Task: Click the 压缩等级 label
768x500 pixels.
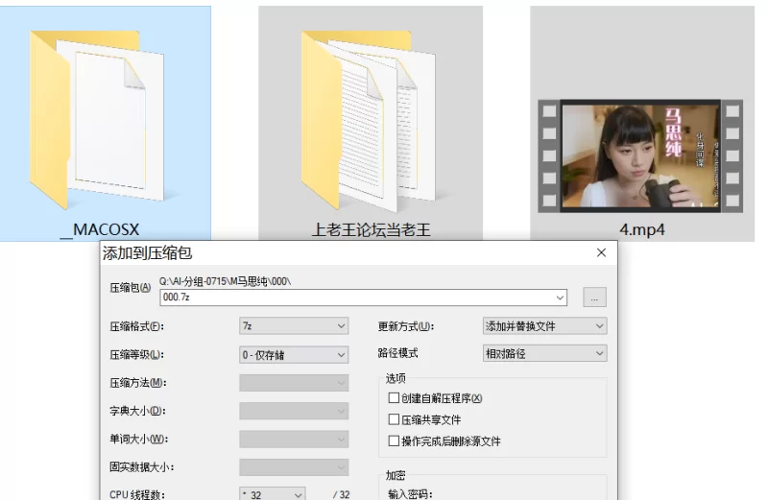Action: [x=137, y=355]
